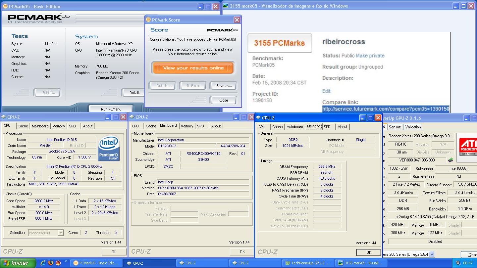Switch to PCMark05 Basic Edition taskbar button
Screen dimensions: 477x268
pos(96,263)
